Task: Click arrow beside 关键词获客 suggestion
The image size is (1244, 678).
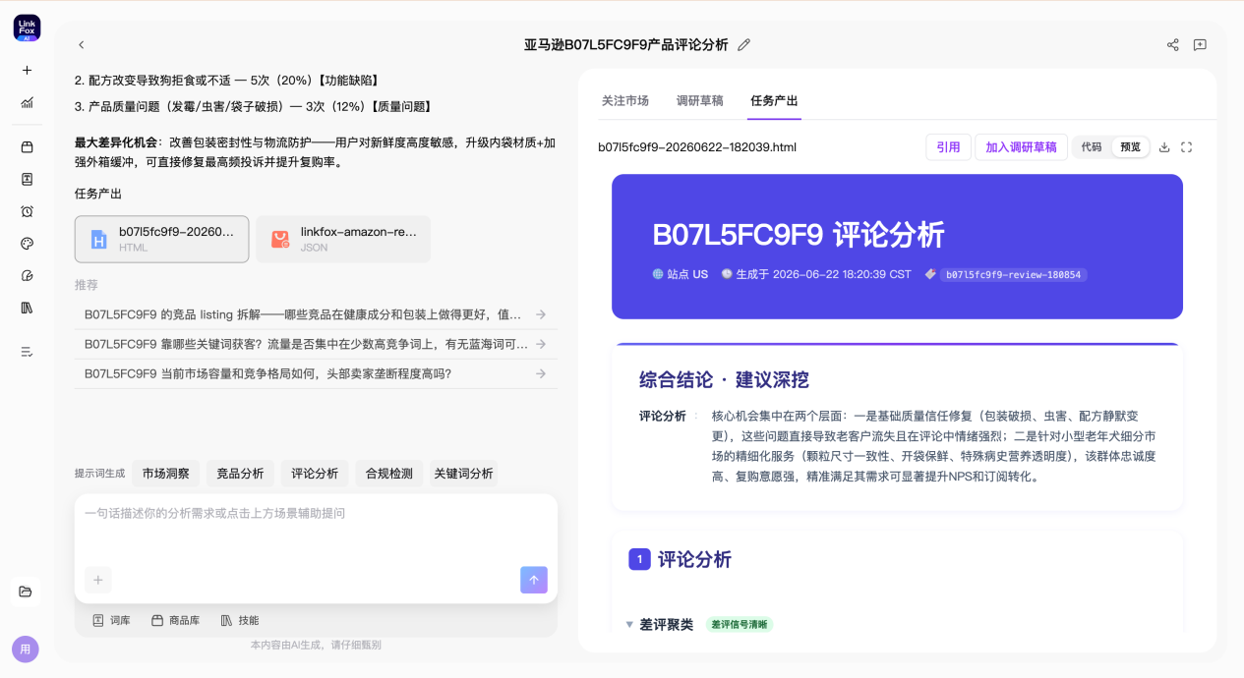Action: (x=541, y=344)
